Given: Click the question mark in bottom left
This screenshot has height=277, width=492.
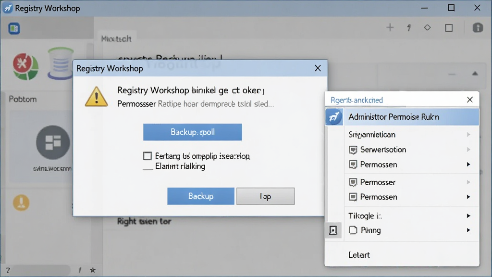Looking at the screenshot, I should click(x=8, y=270).
